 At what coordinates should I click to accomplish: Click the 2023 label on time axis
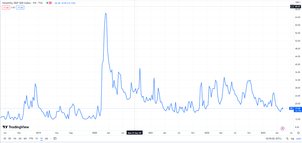tap(263, 133)
